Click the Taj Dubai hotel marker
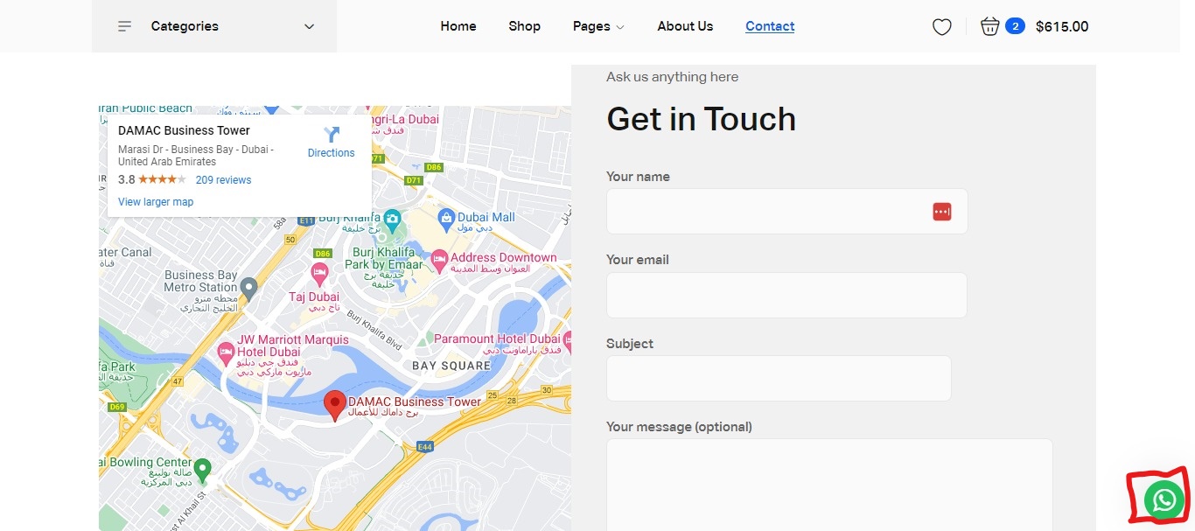Image resolution: width=1195 pixels, height=531 pixels. (320, 273)
